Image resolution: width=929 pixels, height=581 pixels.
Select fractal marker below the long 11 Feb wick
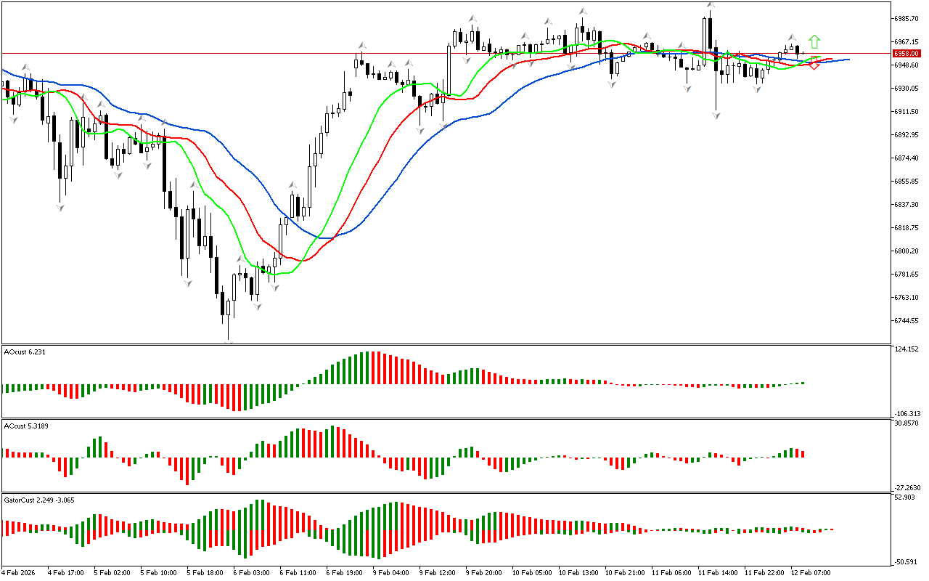[716, 115]
